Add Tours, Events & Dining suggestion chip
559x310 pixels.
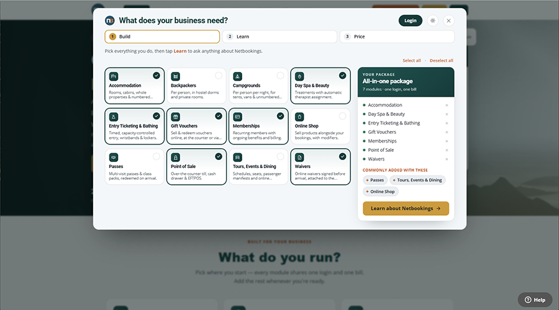click(417, 180)
